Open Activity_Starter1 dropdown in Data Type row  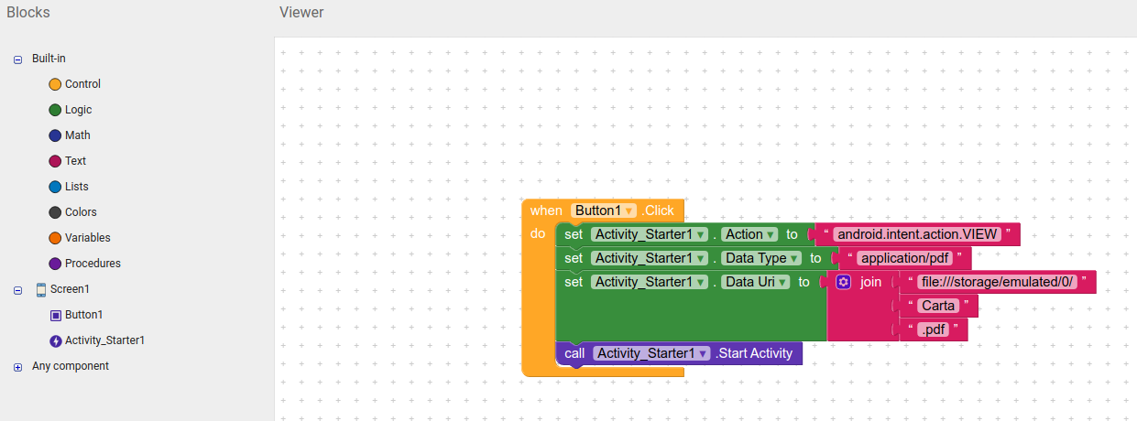click(x=650, y=258)
